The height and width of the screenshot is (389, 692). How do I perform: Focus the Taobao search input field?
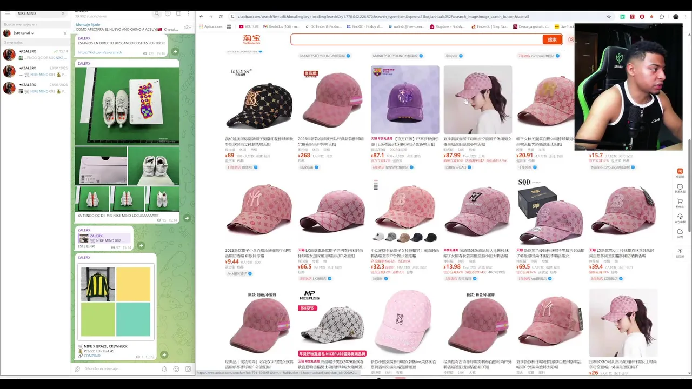[x=416, y=39]
